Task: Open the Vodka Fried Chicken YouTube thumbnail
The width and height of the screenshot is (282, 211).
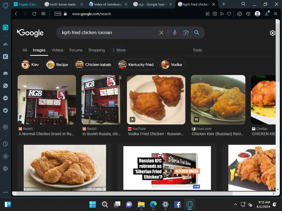Action: (x=156, y=100)
